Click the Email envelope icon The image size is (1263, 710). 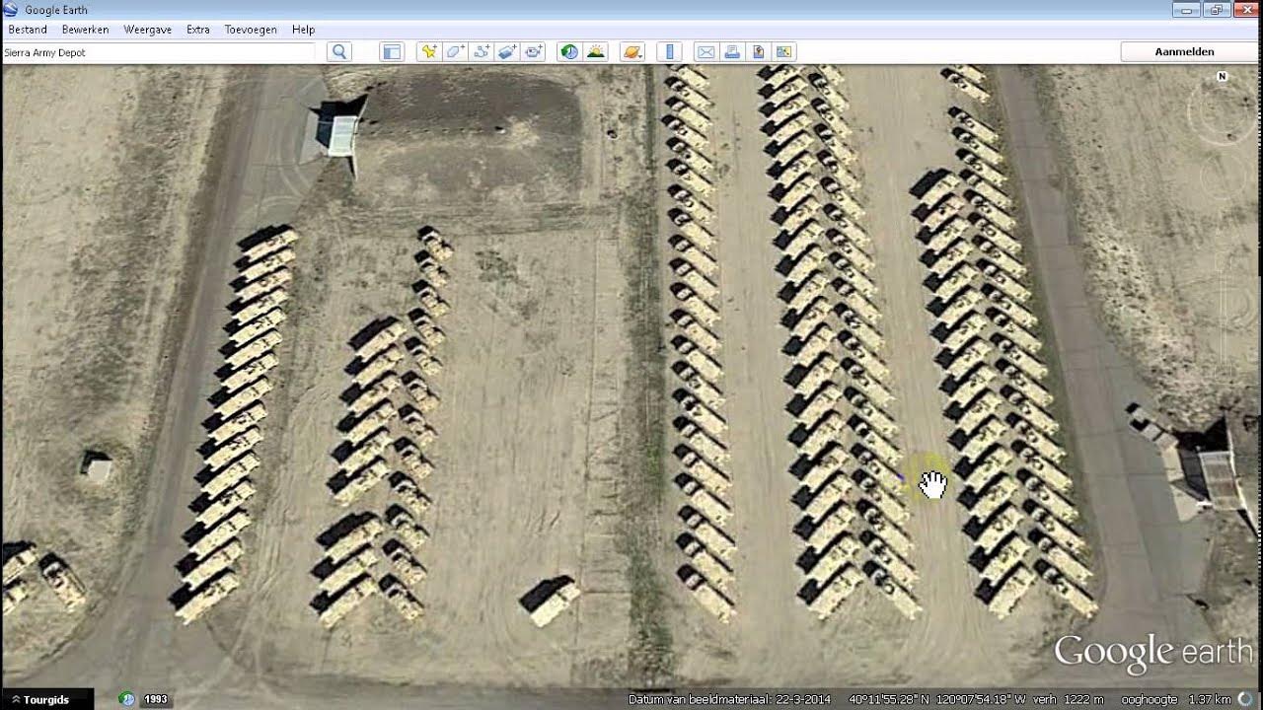(706, 52)
